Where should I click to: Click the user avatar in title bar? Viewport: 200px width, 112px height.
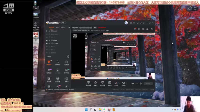(126, 23)
